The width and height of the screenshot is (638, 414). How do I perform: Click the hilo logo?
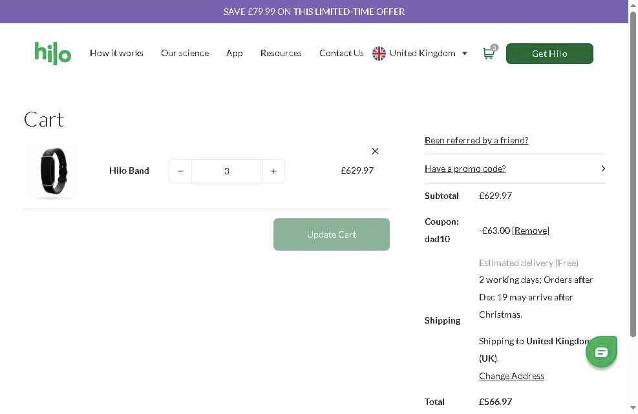[x=53, y=53]
